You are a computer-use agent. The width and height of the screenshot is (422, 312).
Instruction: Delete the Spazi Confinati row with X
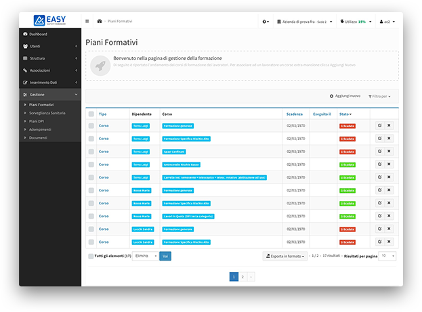coord(389,151)
